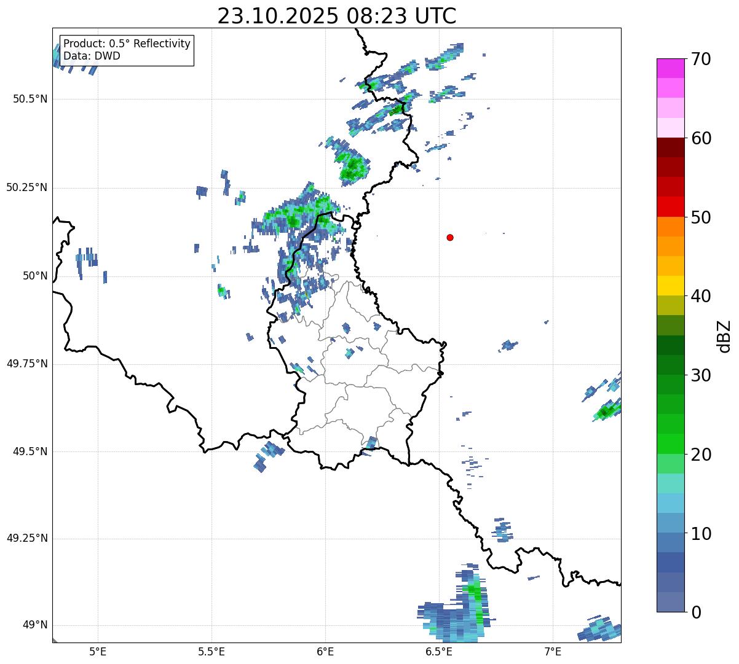Screen dimensions: 739x664
Task: Click the red station marker dot
Action: tap(450, 238)
